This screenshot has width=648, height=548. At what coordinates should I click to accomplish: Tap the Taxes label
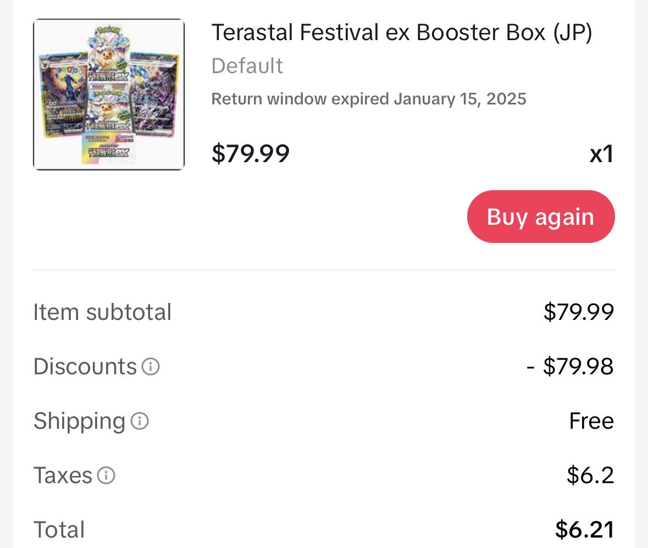coord(63,475)
